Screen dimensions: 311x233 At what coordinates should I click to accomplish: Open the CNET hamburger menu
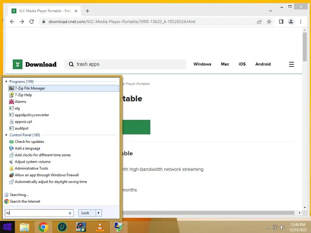[291, 64]
